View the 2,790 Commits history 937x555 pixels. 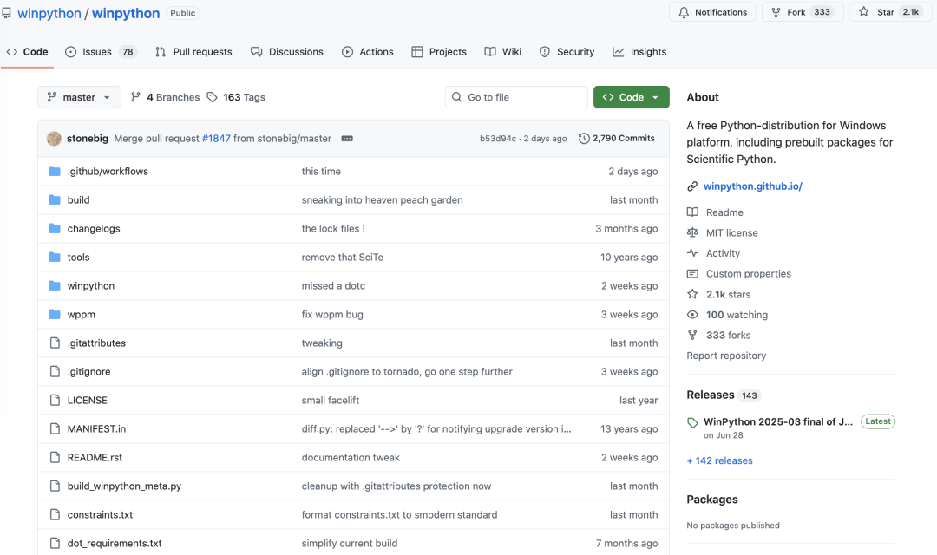pyautogui.click(x=617, y=139)
